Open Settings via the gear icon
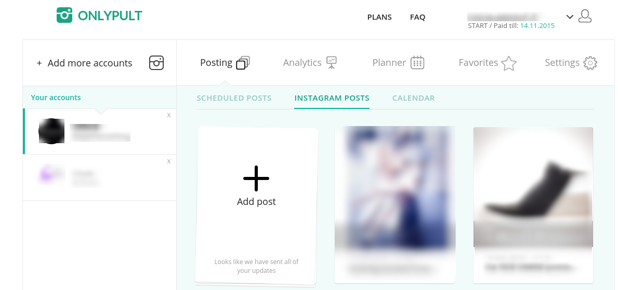This screenshot has height=290, width=618. pos(590,63)
